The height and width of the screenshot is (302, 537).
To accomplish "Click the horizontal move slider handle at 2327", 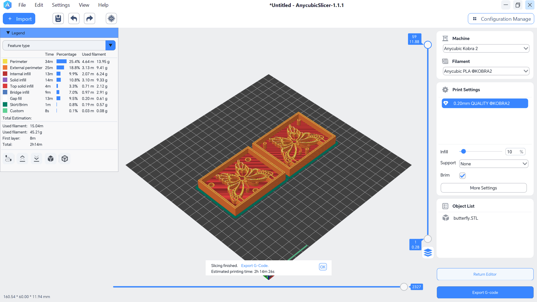I will (x=404, y=287).
